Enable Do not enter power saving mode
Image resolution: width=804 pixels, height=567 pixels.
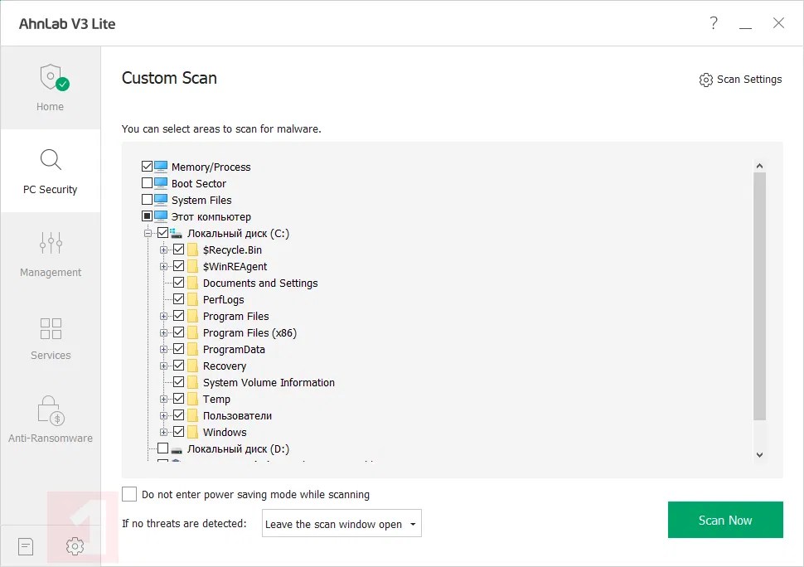[129, 494]
